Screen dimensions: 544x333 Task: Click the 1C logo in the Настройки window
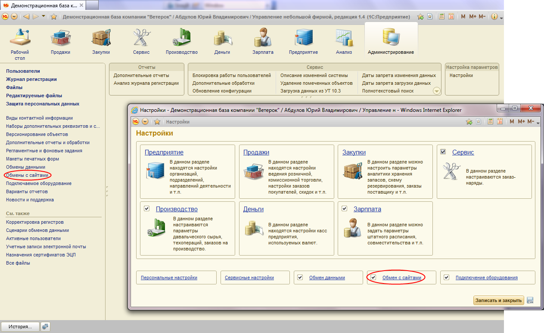[135, 122]
